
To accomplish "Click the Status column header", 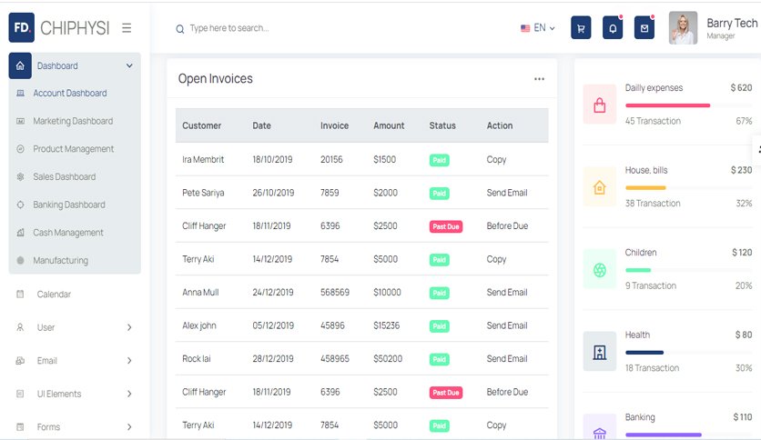I will point(442,125).
